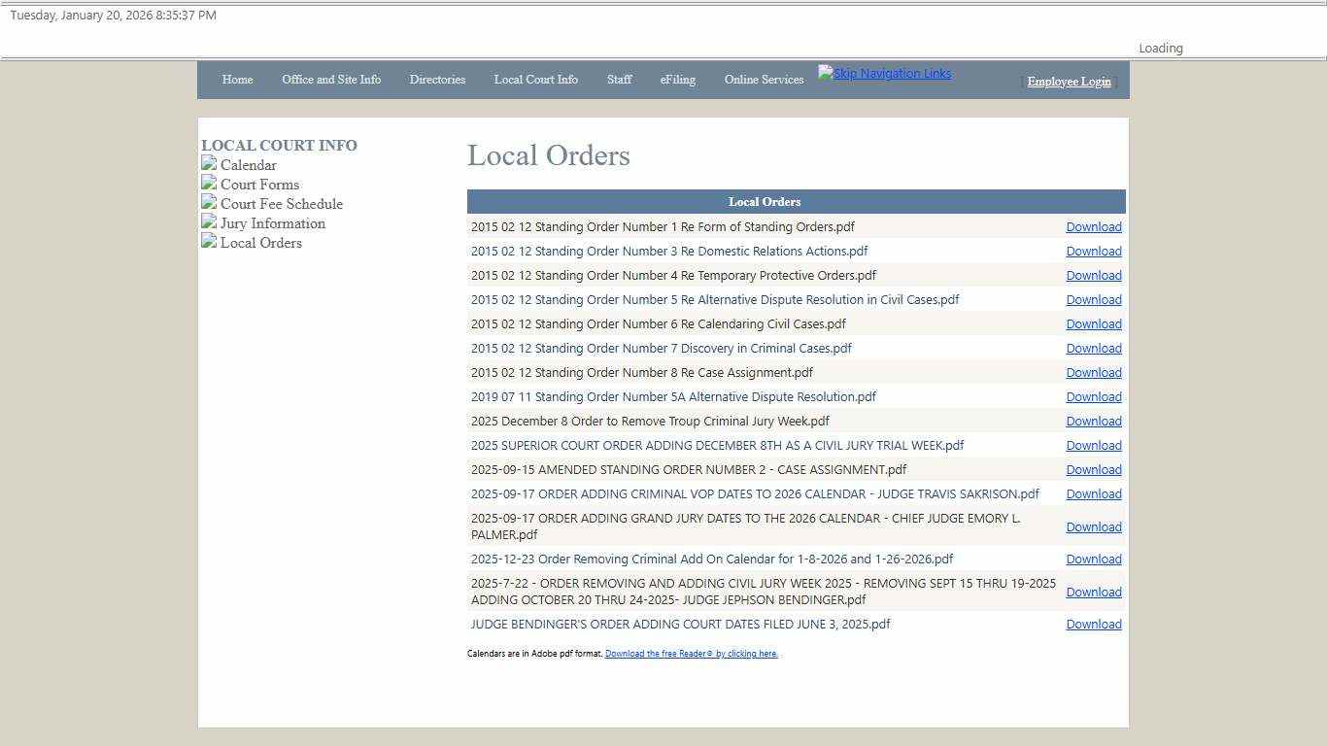Click the Court Forms icon in the sidebar
The width and height of the screenshot is (1327, 746).
[x=209, y=184]
